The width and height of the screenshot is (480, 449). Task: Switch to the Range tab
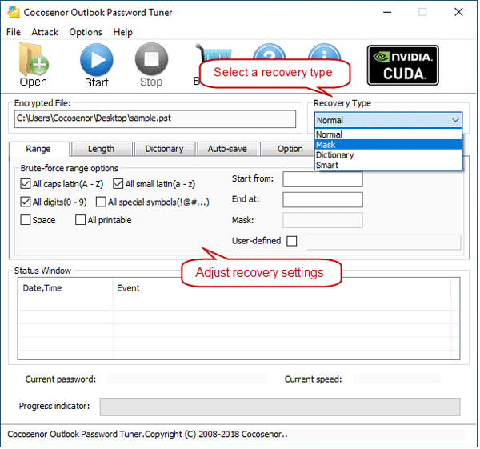[38, 149]
